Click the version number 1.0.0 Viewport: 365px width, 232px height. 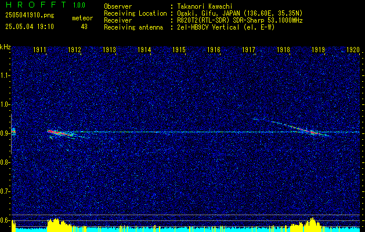[x=79, y=5]
